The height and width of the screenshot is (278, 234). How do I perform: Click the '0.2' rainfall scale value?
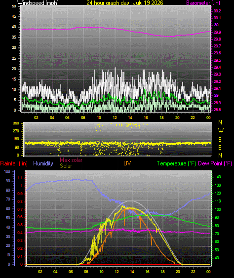click(20, 248)
